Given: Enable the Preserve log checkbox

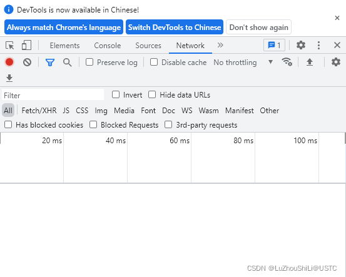Looking at the screenshot, I should [89, 62].
